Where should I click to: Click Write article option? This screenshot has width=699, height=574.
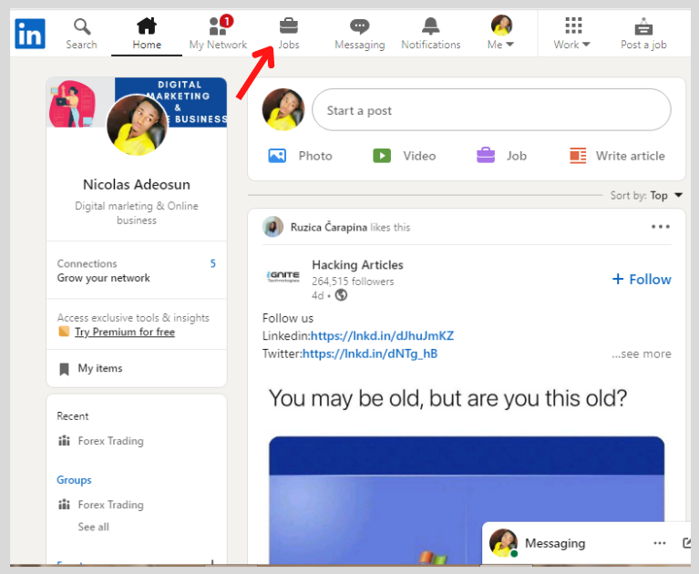(x=617, y=156)
